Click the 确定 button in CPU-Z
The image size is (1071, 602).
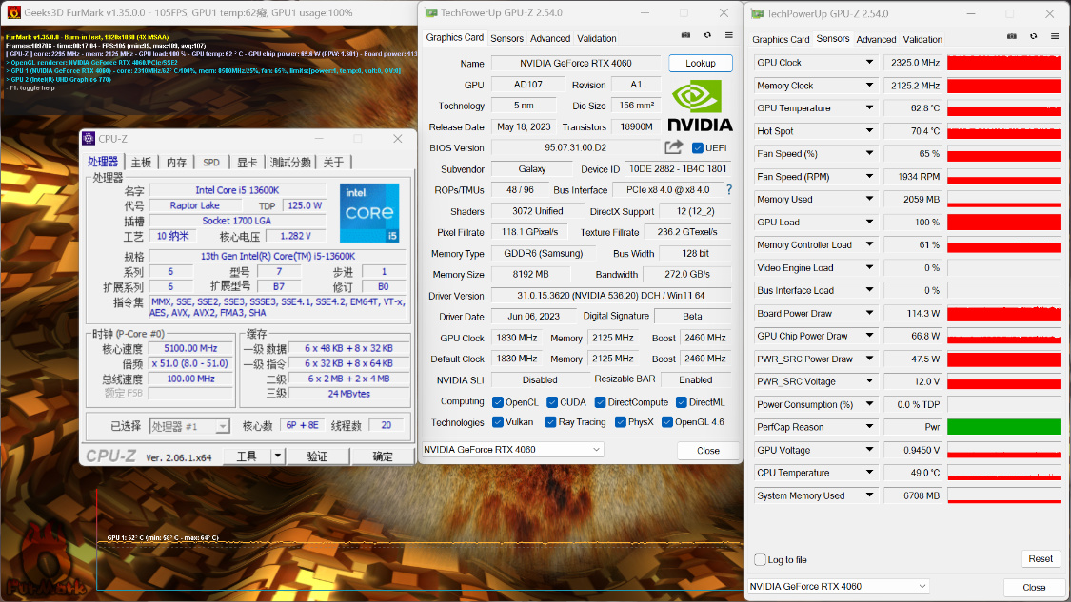point(383,456)
